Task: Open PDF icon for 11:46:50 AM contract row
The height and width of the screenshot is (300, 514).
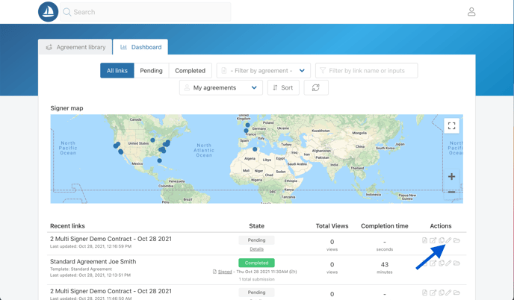Action: tap(424, 293)
